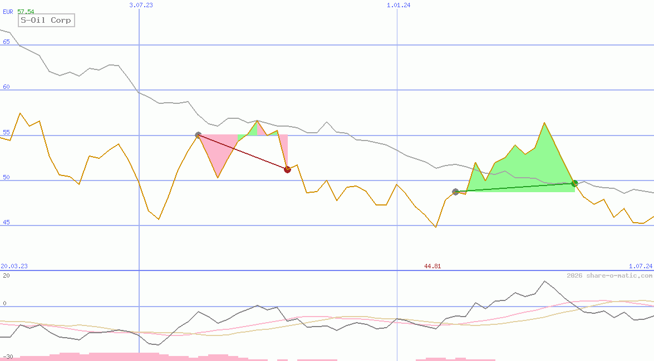
Task: Select the 3.07.23 date label
Action: pyautogui.click(x=141, y=5)
